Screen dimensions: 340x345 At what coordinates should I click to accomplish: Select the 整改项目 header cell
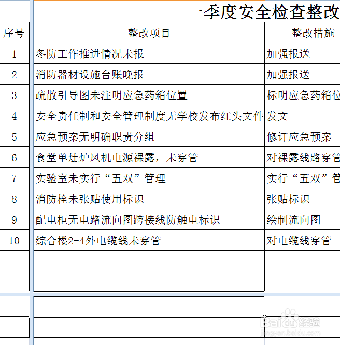pyautogui.click(x=149, y=33)
